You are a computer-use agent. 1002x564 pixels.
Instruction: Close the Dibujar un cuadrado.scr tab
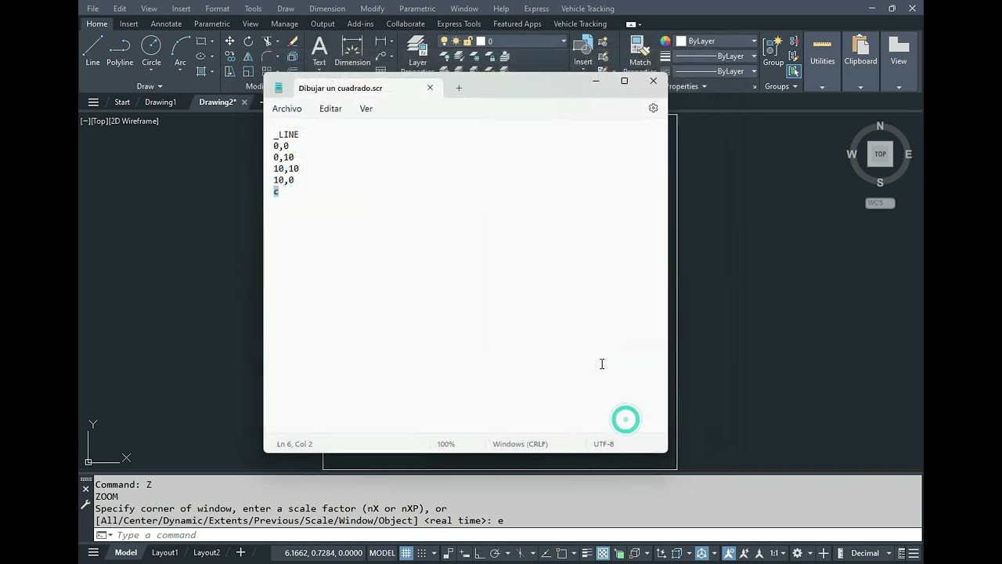[430, 88]
